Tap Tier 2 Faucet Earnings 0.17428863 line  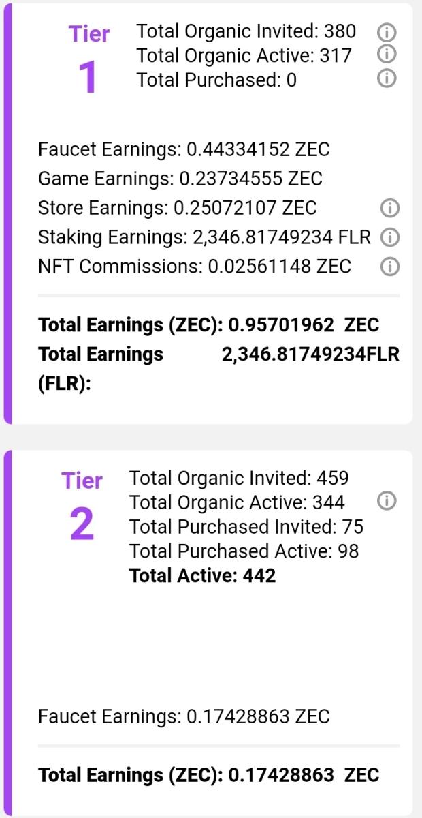click(184, 717)
